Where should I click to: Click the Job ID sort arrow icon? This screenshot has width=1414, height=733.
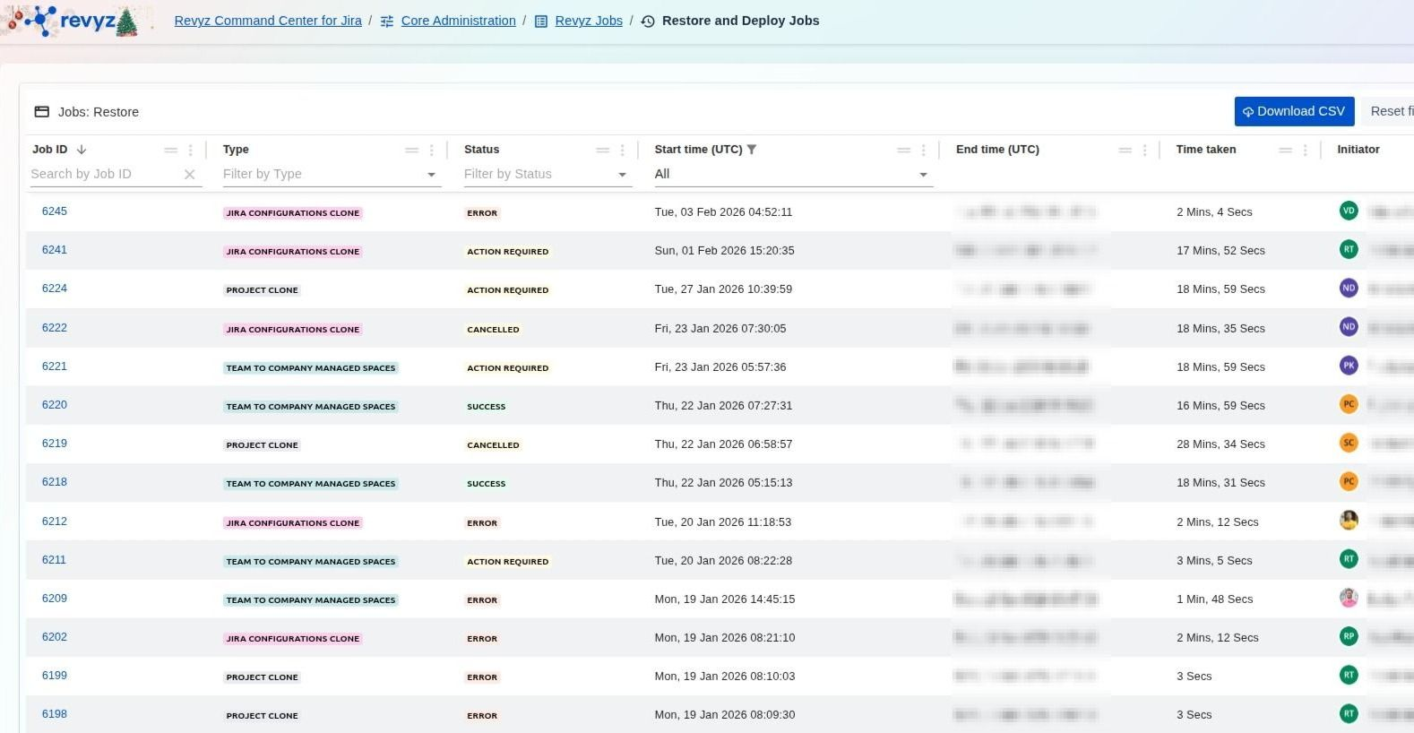point(82,150)
